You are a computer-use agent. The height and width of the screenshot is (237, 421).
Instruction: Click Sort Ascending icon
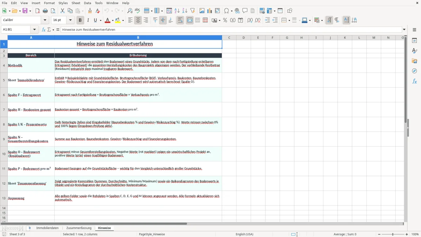click(177, 11)
